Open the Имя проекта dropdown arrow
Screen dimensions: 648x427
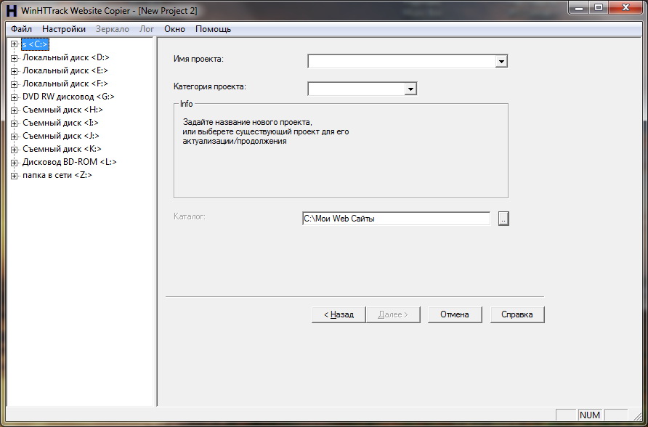click(x=501, y=62)
